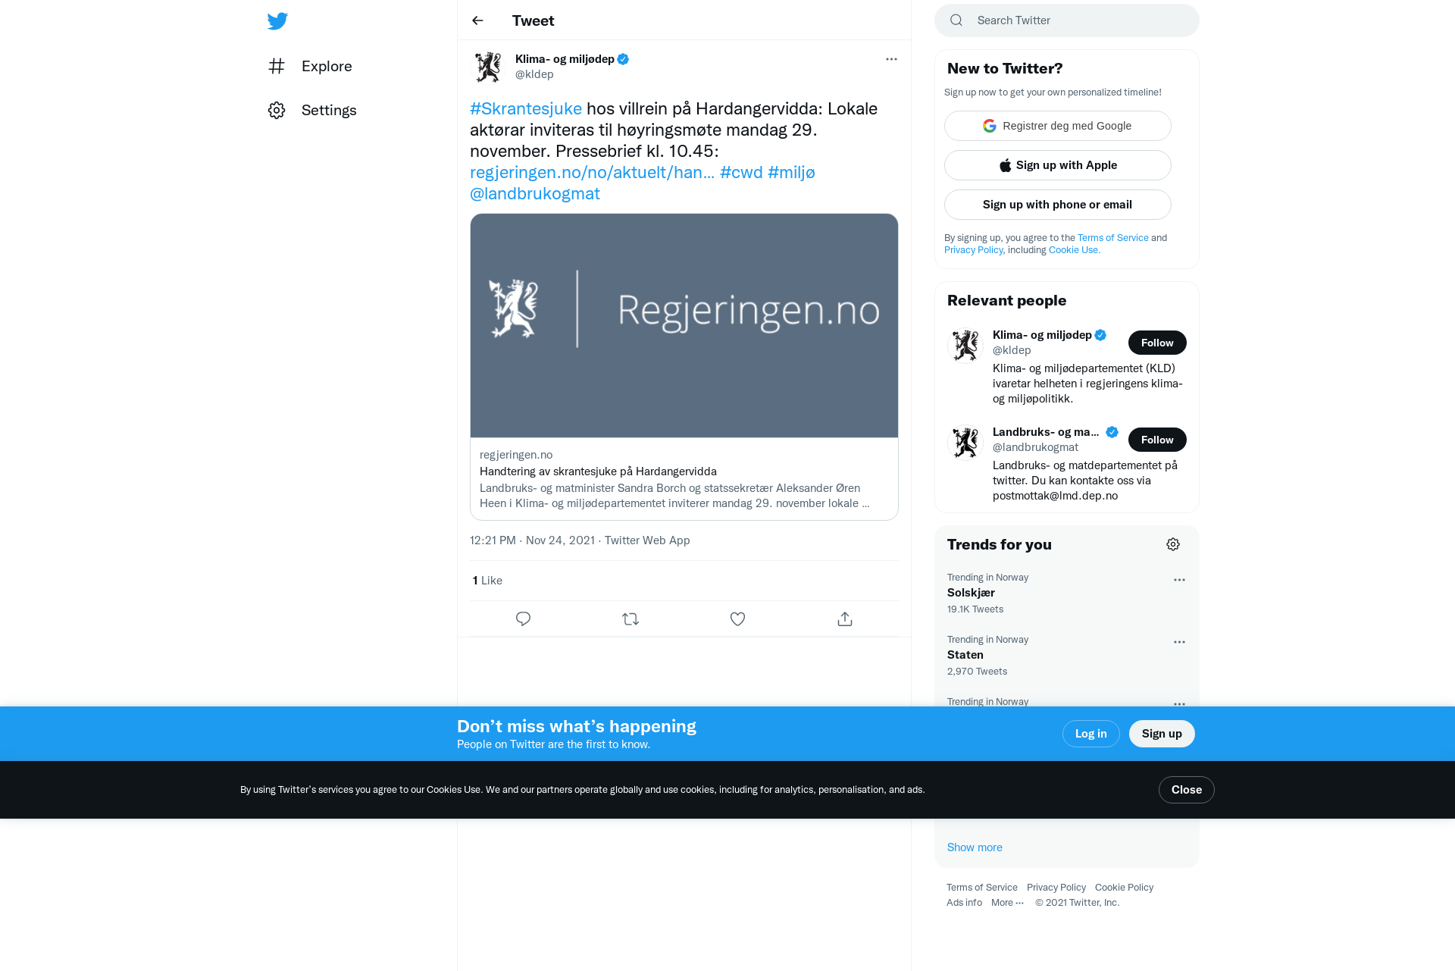1455x971 pixels.
Task: Open Settings in the left sidebar
Action: pyautogui.click(x=312, y=110)
